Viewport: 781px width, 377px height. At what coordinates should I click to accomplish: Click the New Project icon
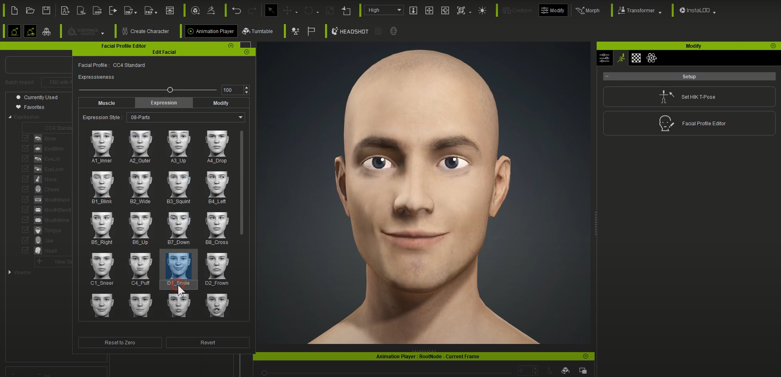point(14,11)
